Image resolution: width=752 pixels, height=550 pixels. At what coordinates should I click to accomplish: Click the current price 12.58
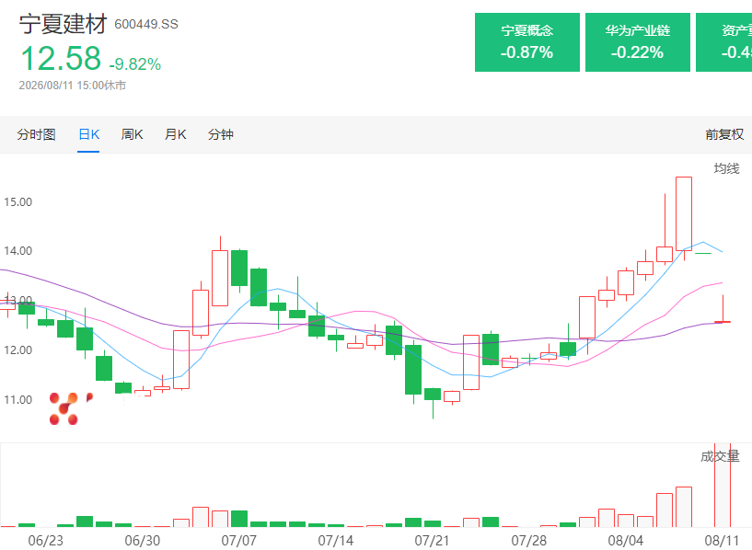pyautogui.click(x=61, y=59)
